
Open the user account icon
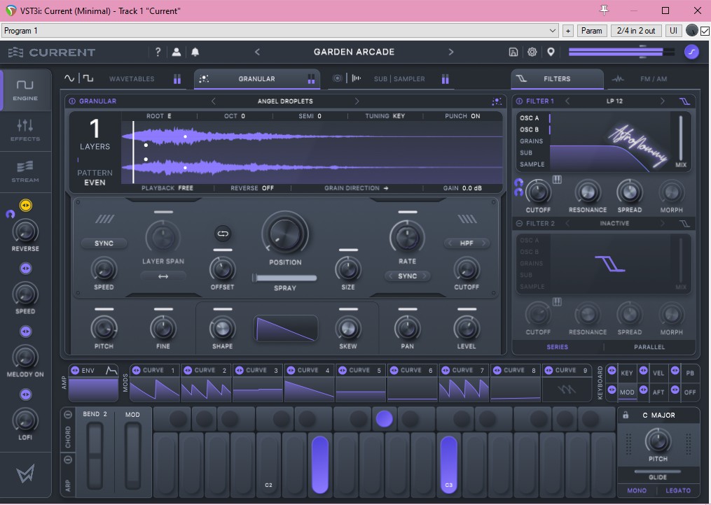pos(177,52)
